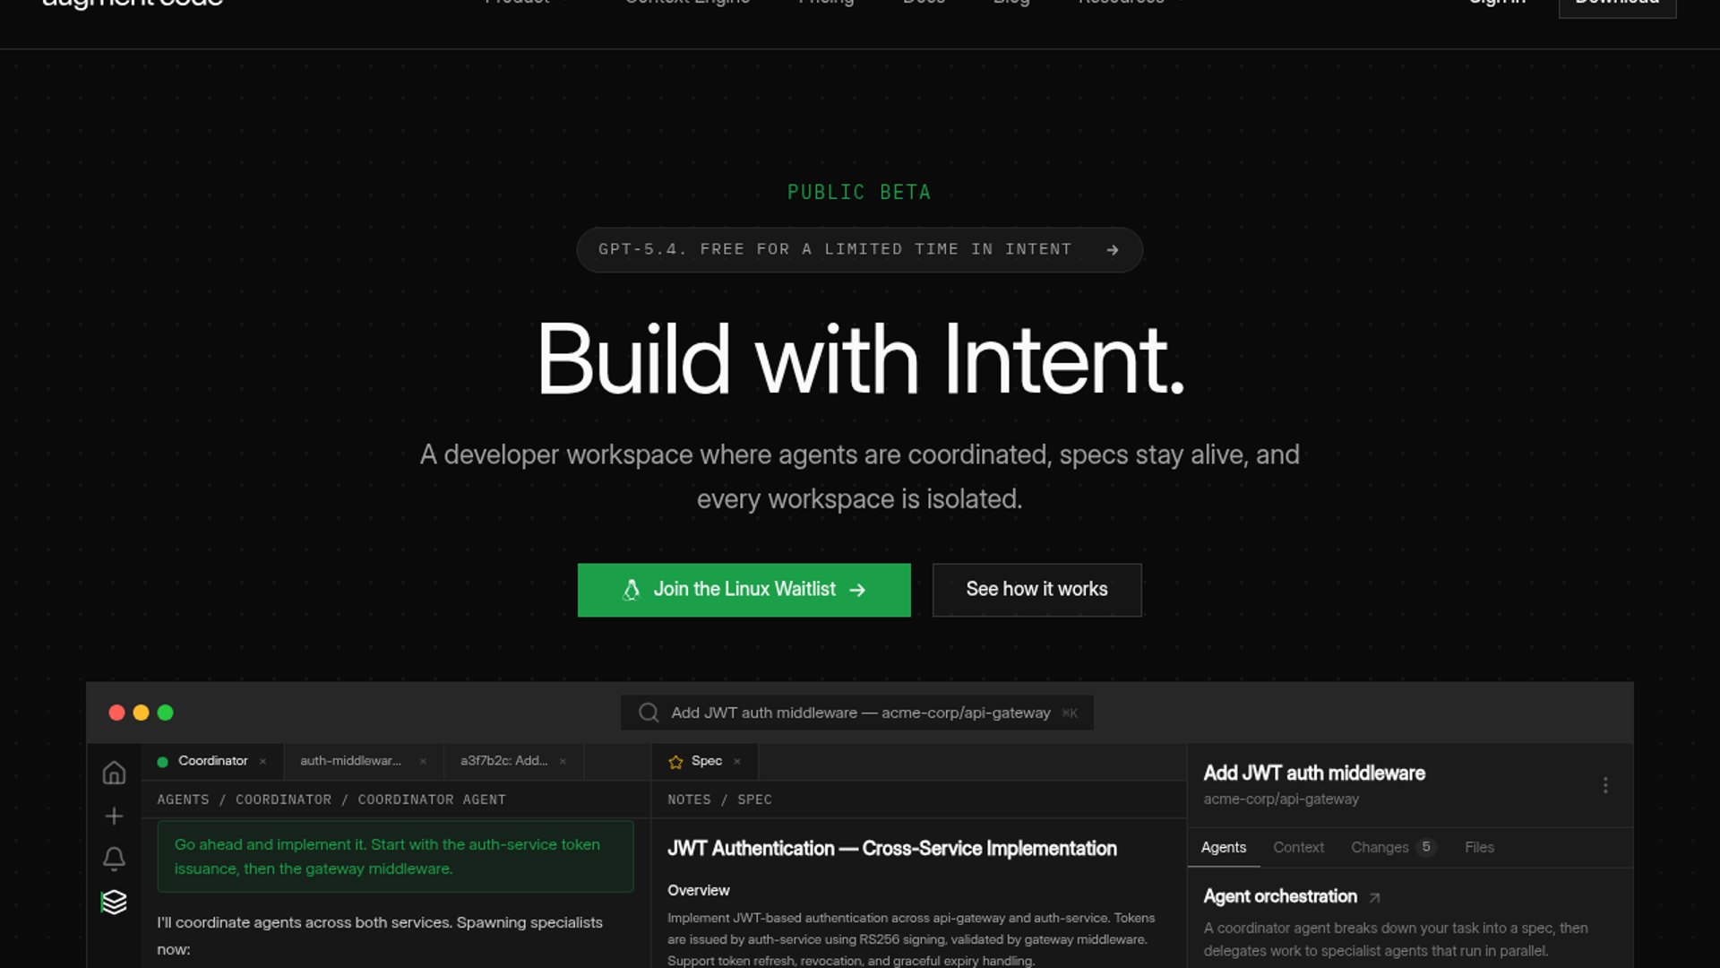Click the home icon in the app sidebar
This screenshot has width=1720, height=968.
tap(114, 773)
